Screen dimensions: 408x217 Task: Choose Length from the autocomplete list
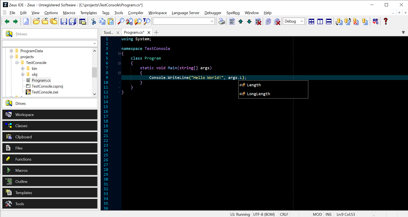coord(273,85)
